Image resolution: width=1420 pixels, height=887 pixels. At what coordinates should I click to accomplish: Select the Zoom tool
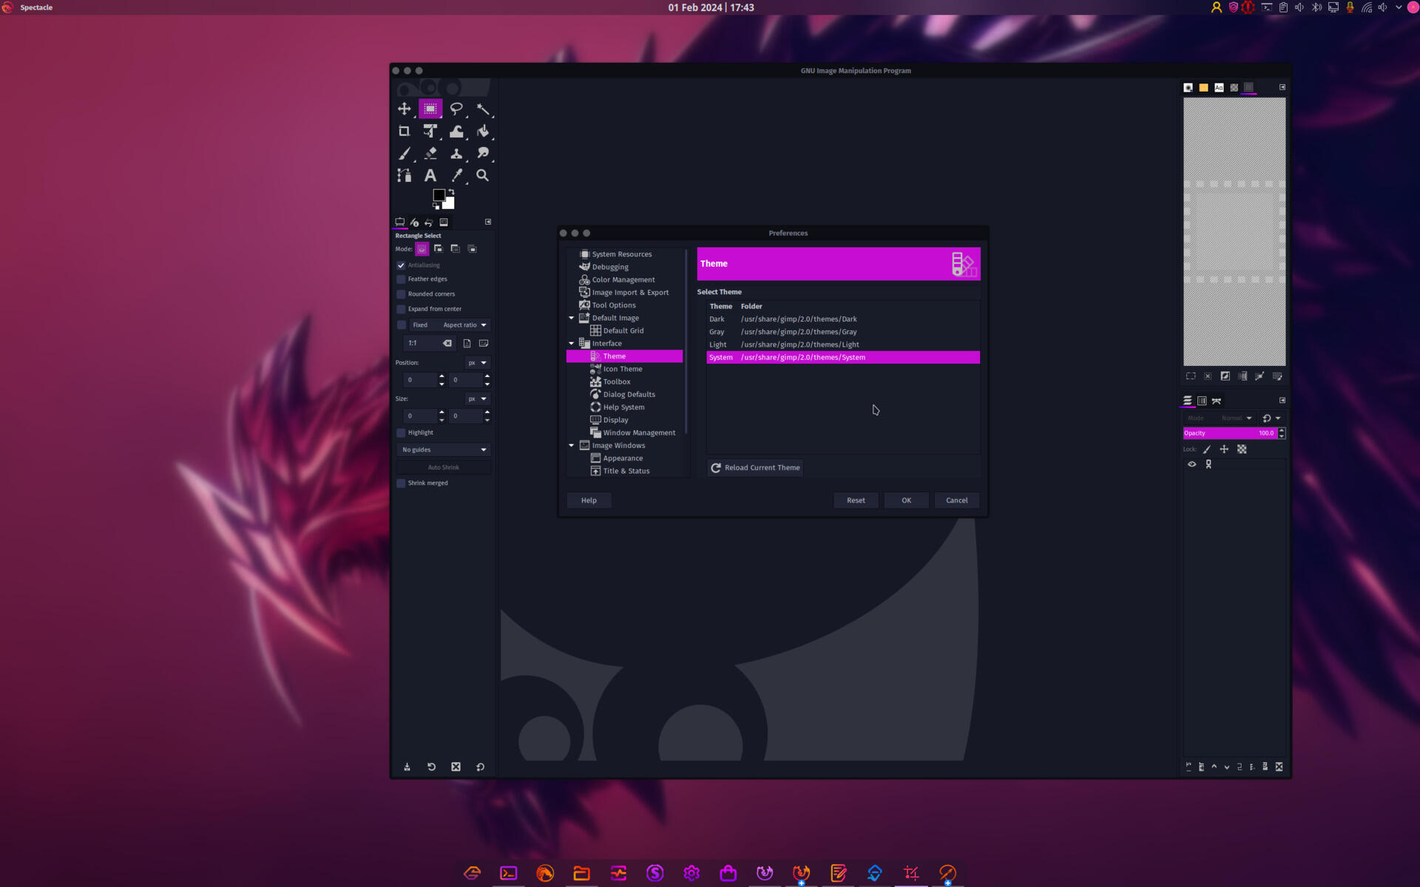click(484, 174)
